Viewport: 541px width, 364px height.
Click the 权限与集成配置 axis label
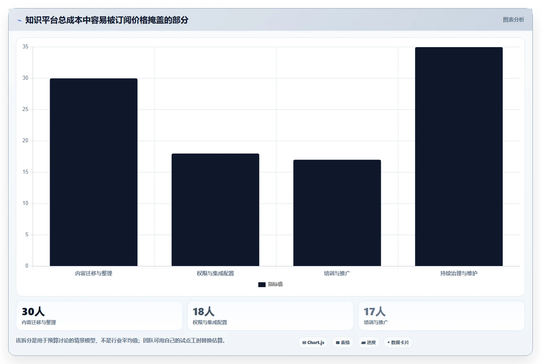(x=215, y=273)
